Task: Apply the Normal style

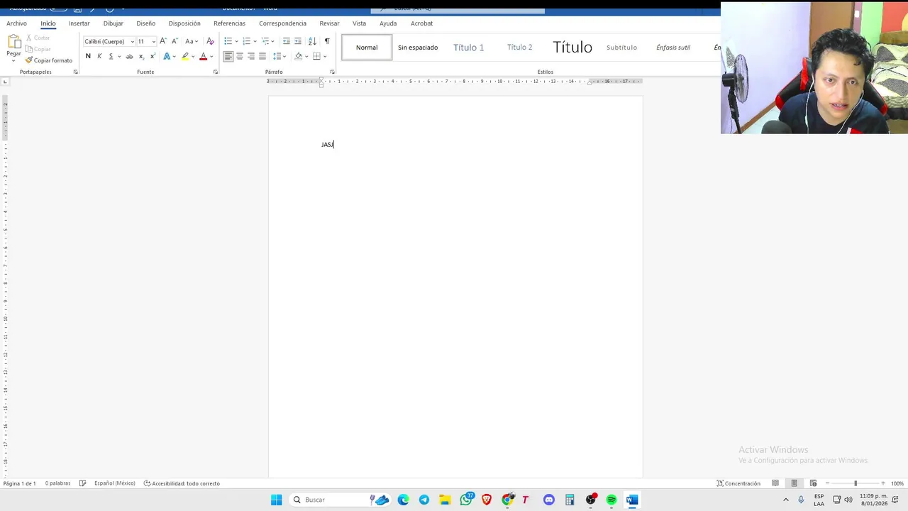Action: [367, 48]
